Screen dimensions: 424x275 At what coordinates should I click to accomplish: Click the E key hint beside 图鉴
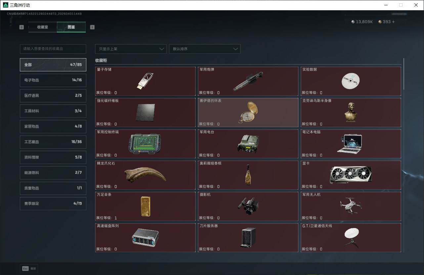tap(92, 27)
